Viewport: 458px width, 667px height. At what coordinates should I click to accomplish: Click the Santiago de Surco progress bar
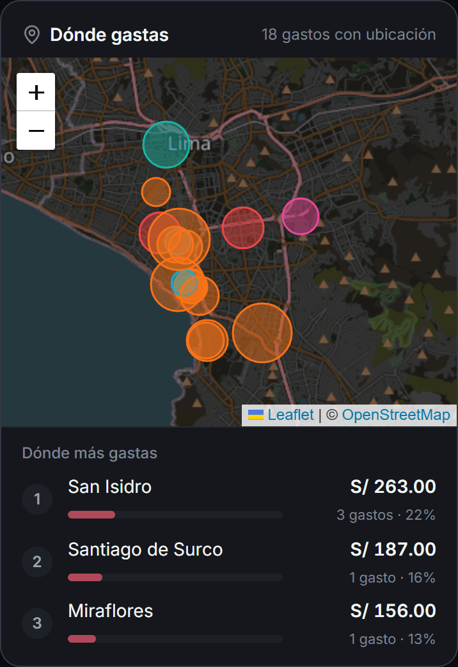click(175, 577)
